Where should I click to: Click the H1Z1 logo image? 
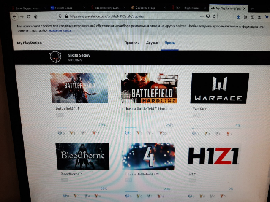tap(213, 156)
